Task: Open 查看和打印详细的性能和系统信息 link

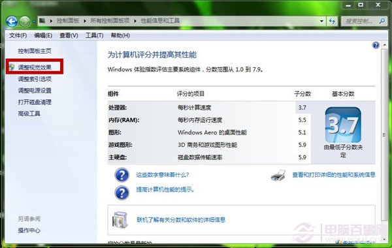Action: [334, 174]
